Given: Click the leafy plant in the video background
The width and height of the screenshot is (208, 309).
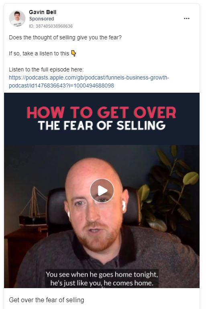Looking at the screenshot, I should tap(168, 189).
